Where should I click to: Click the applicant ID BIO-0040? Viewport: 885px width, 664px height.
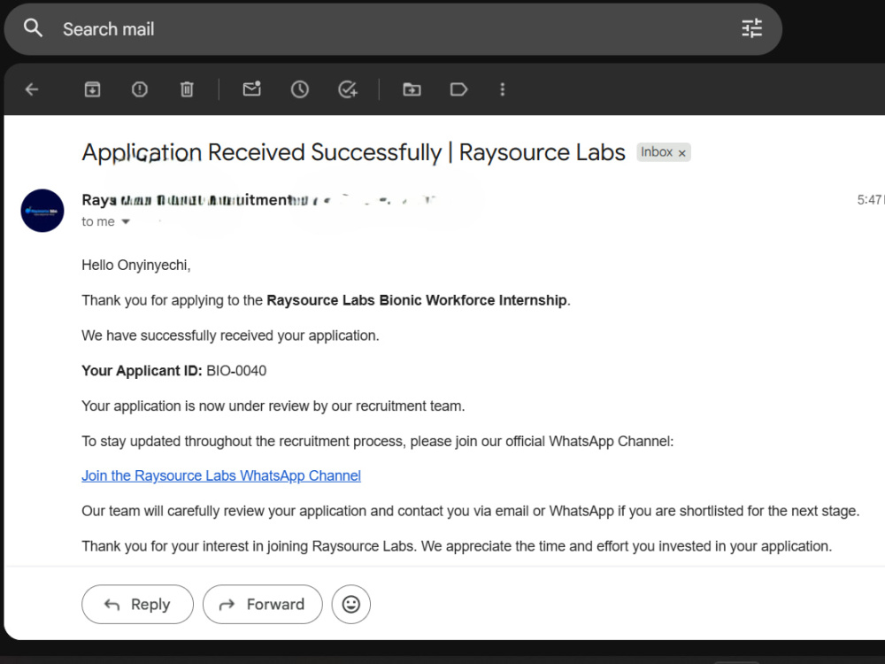click(236, 371)
